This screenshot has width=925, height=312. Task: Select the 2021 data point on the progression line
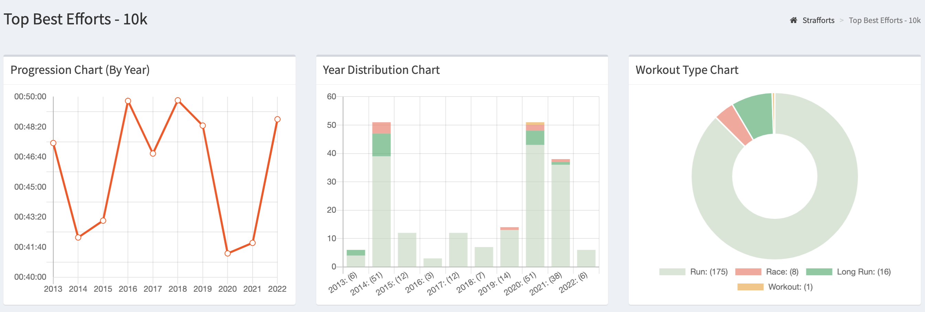[253, 243]
